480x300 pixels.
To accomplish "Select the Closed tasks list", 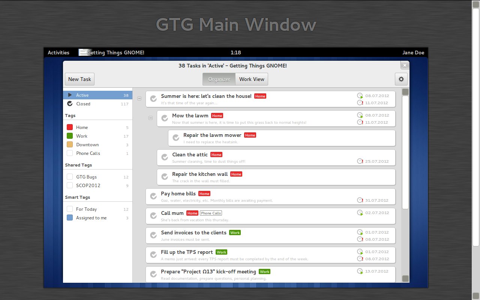I will [x=97, y=104].
